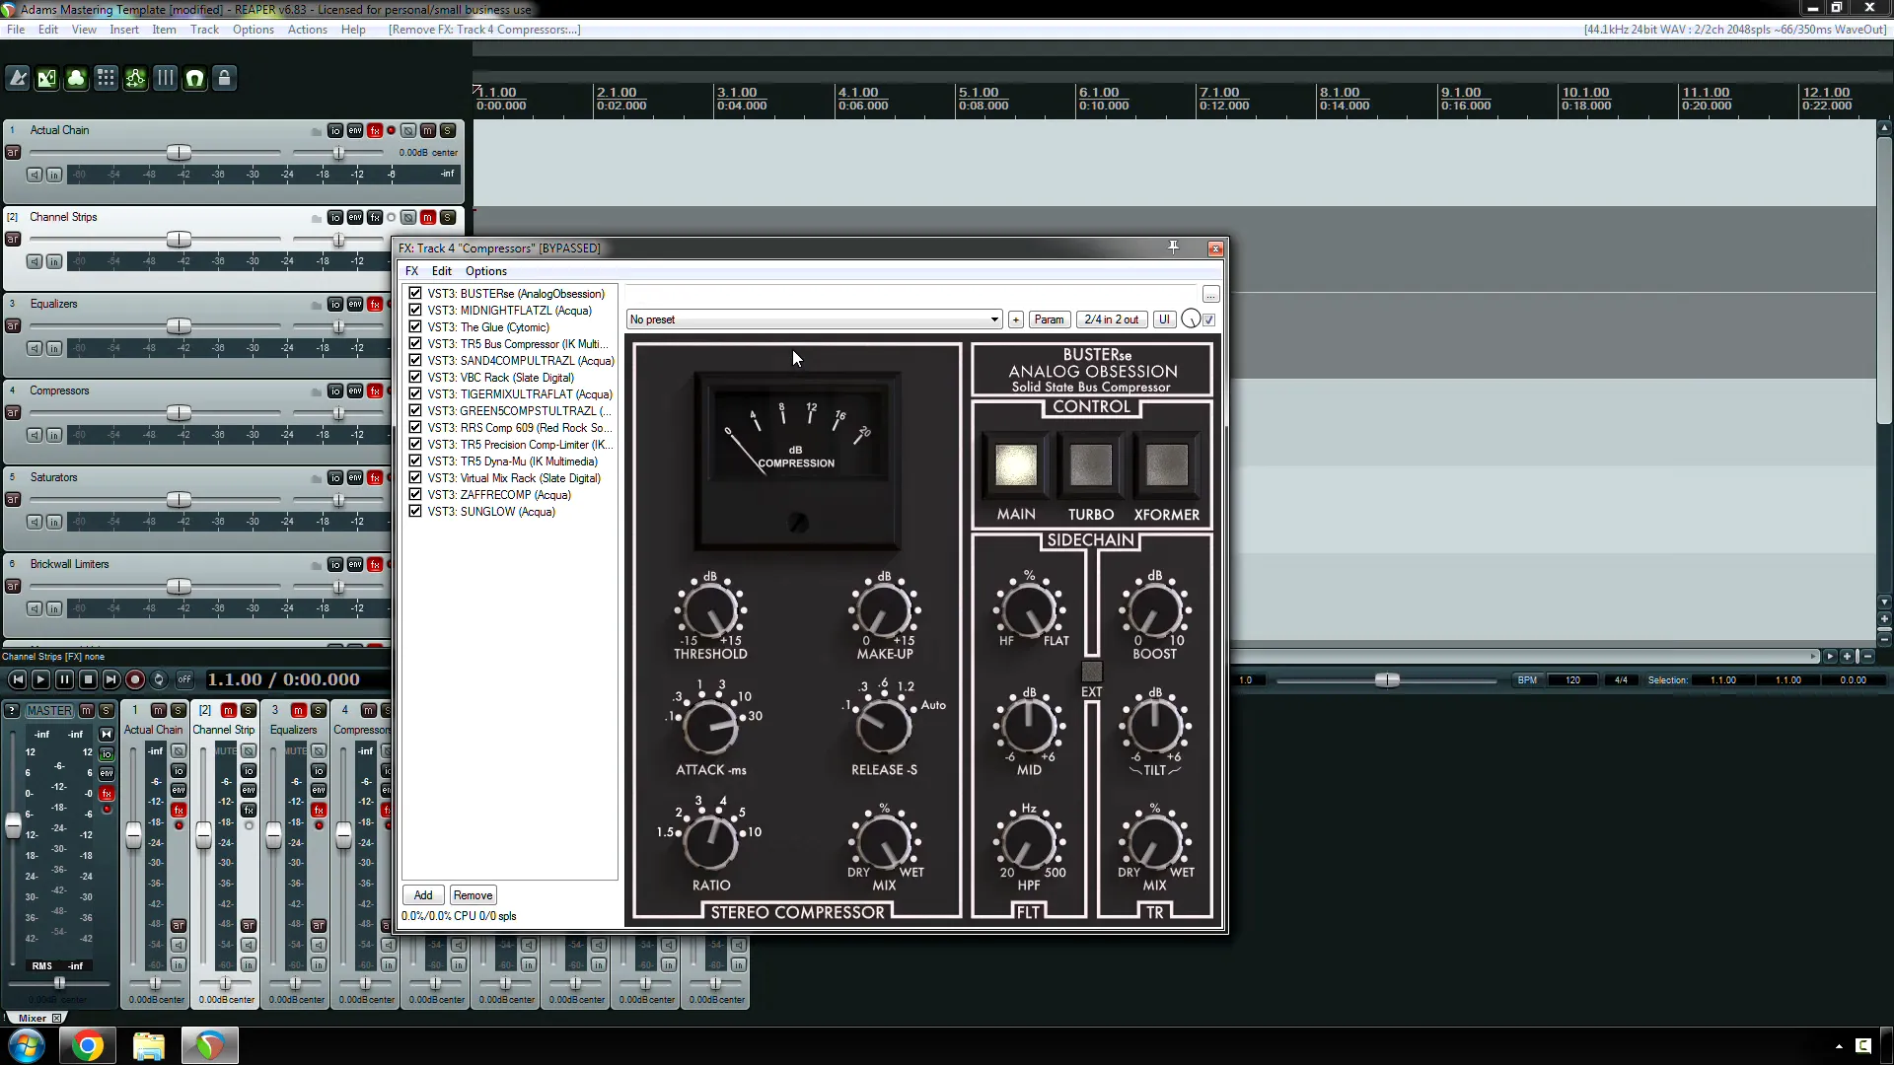Viewport: 1894px width, 1065px height.
Task: Open Chrome from the taskbar
Action: tap(88, 1045)
